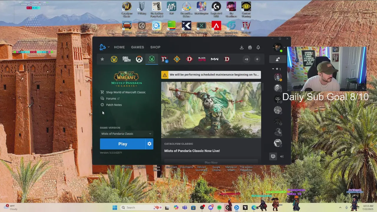The image size is (377, 212).
Task: Click the gift box icon
Action: (250, 47)
